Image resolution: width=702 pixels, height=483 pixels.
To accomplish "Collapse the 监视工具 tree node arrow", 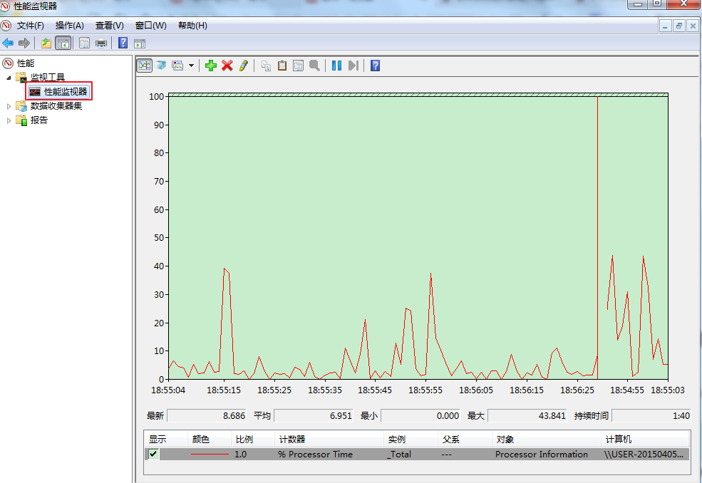I will coord(9,78).
